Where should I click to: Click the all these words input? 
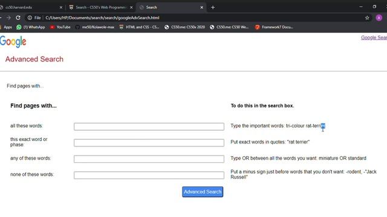(x=149, y=127)
